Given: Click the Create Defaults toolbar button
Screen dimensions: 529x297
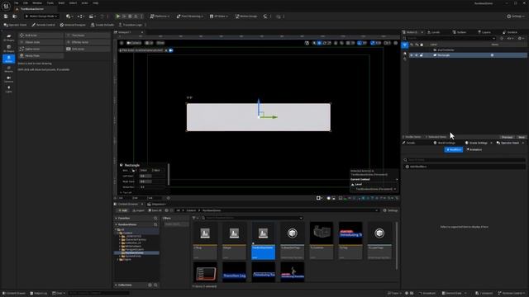Looking at the screenshot, I should [x=102, y=25].
